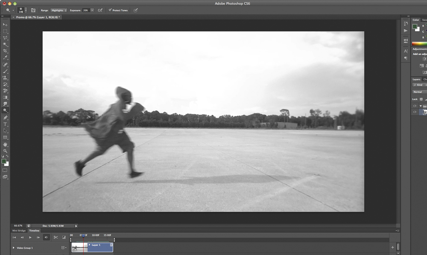Open the Exposure slider dropdown arrow
The height and width of the screenshot is (255, 427).
click(92, 10)
